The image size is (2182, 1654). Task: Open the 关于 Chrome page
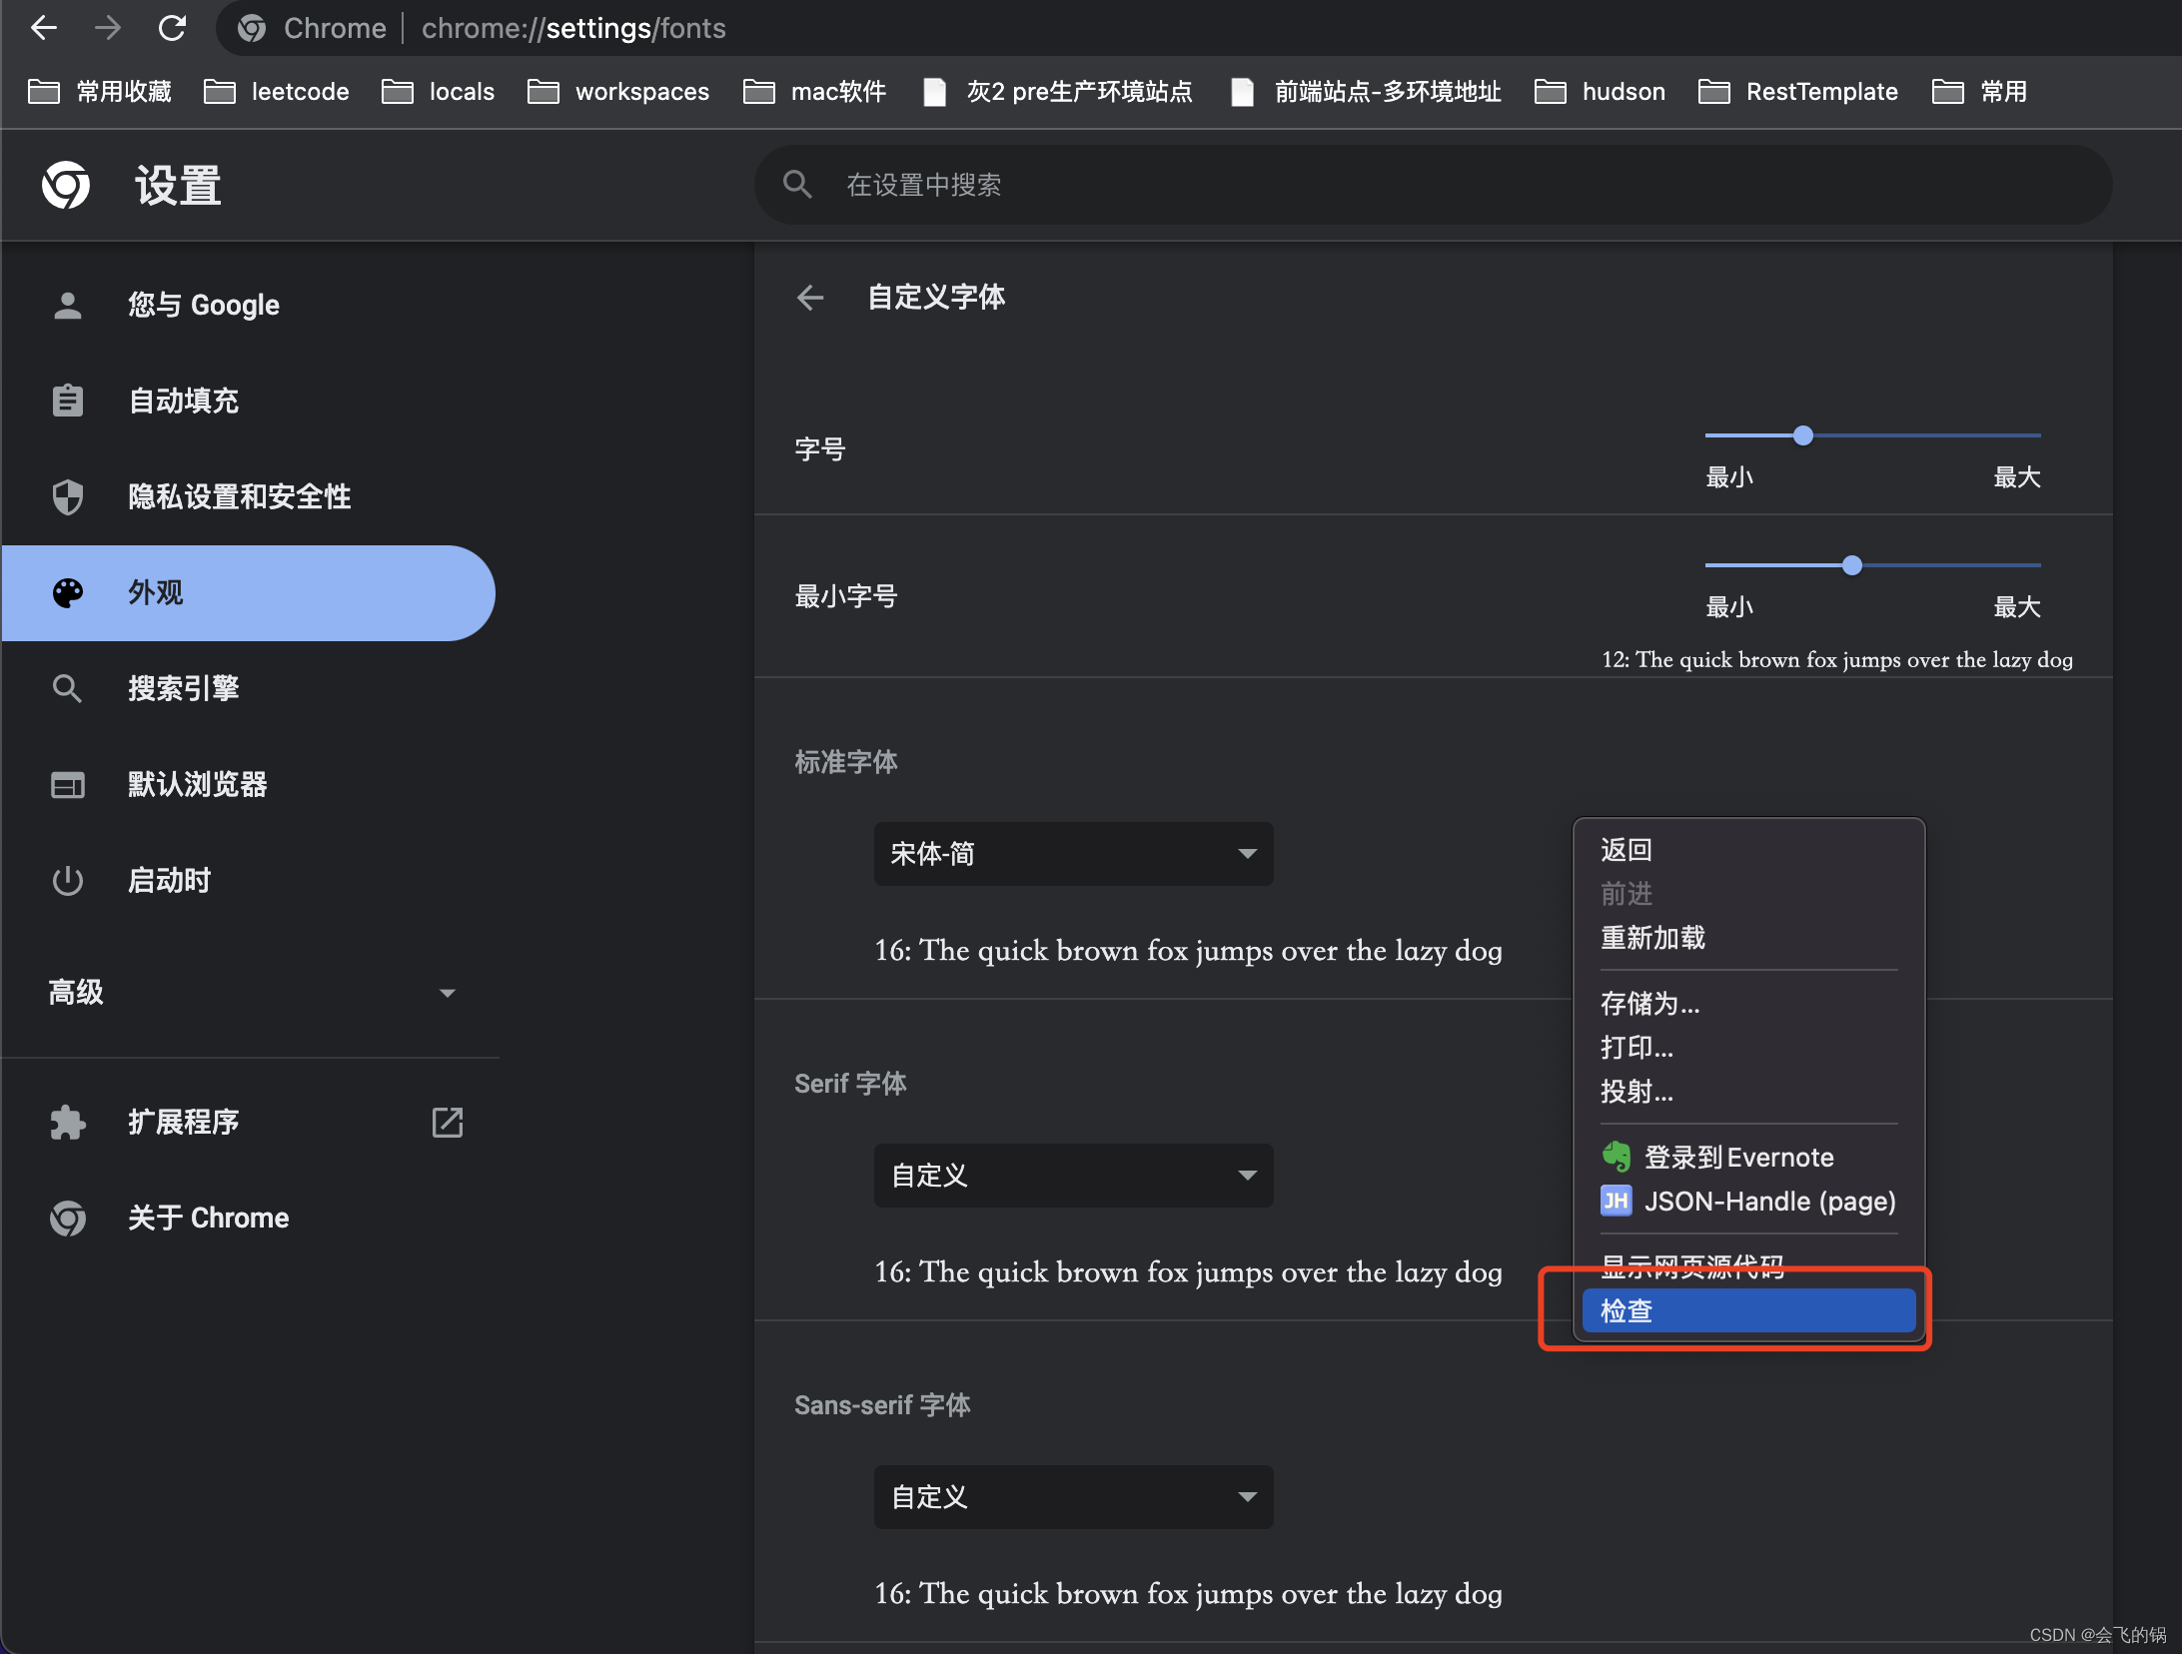click(x=208, y=1218)
